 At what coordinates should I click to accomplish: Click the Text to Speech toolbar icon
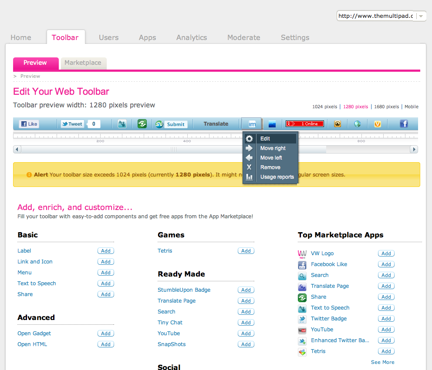pyautogui.click(x=122, y=124)
